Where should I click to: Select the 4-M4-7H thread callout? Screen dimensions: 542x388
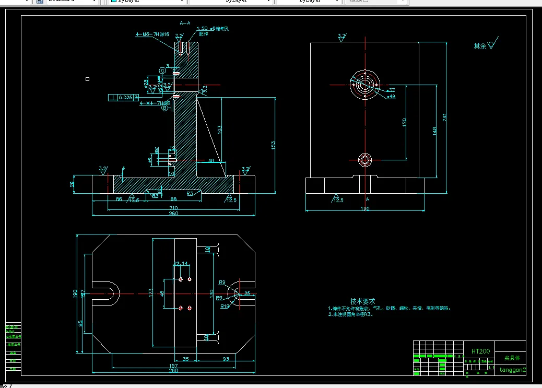(x=155, y=103)
